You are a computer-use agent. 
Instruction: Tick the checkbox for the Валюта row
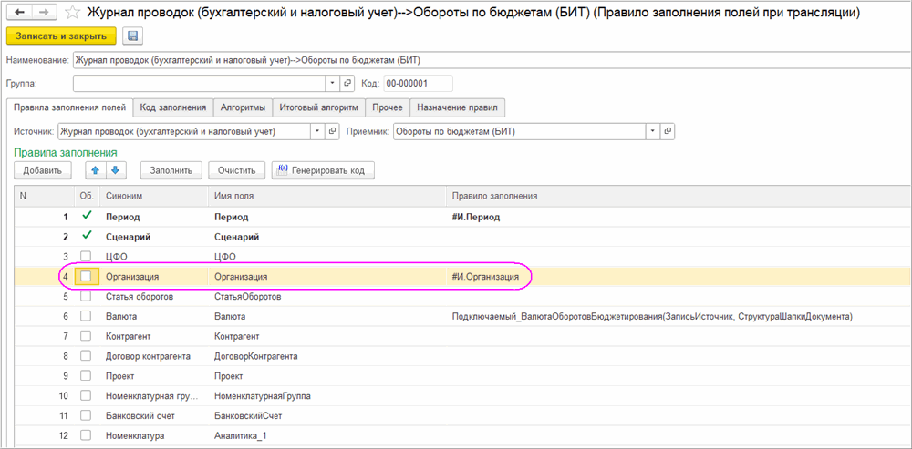[87, 316]
